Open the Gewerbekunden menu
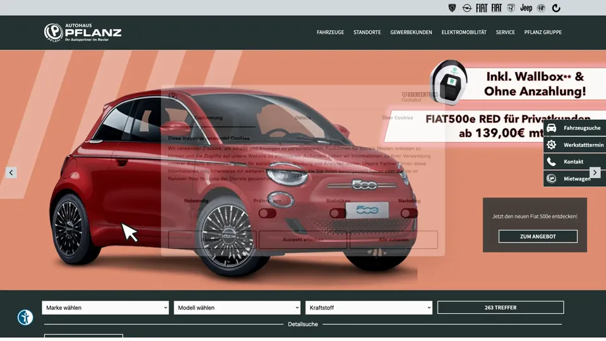This screenshot has width=606, height=341. click(x=411, y=32)
